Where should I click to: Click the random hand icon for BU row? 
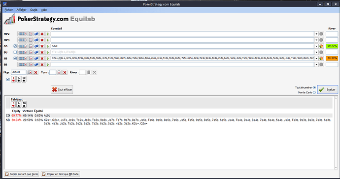coord(36,52)
